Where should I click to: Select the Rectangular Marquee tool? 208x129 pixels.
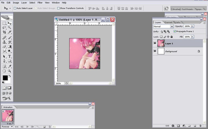[4, 23]
